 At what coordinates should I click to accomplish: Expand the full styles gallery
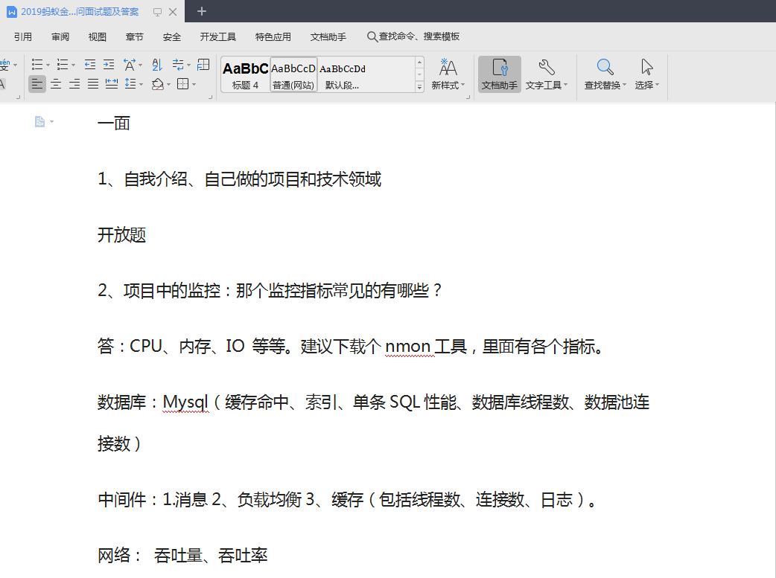click(420, 87)
